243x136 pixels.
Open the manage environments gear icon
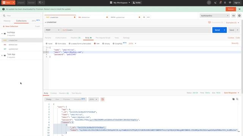click(x=239, y=15)
